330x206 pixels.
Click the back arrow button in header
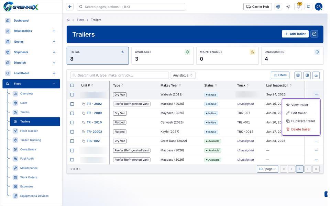pyautogui.click(x=70, y=7)
